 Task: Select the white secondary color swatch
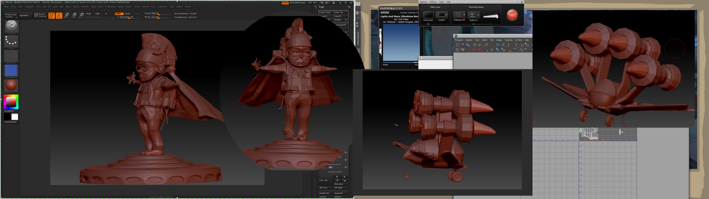pyautogui.click(x=15, y=116)
